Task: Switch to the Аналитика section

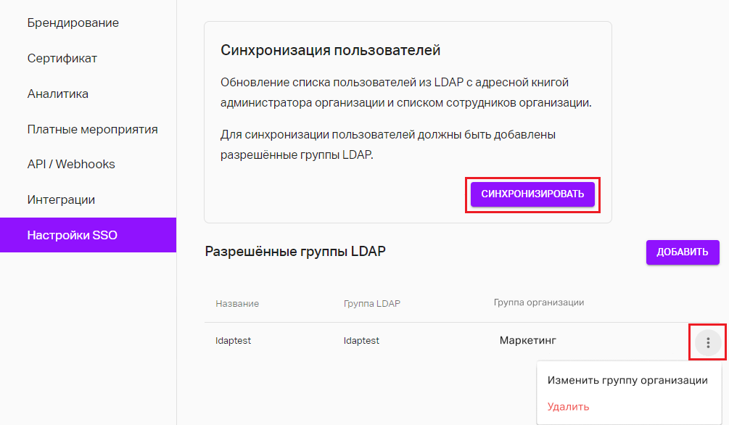Action: tap(57, 94)
